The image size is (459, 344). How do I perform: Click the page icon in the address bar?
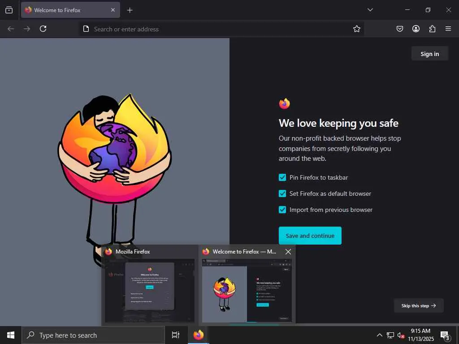click(86, 29)
